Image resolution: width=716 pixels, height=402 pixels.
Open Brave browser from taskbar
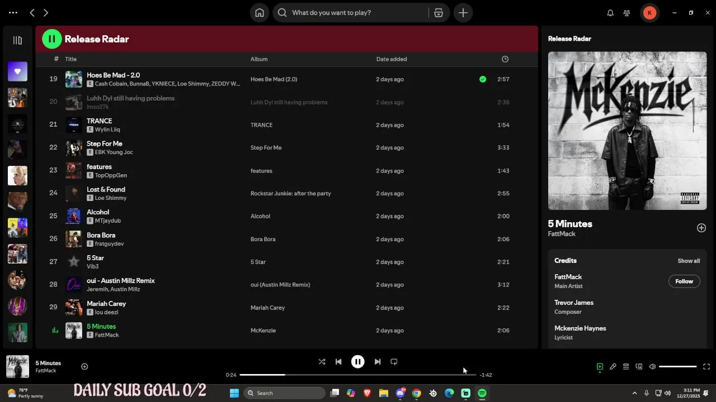click(x=368, y=393)
